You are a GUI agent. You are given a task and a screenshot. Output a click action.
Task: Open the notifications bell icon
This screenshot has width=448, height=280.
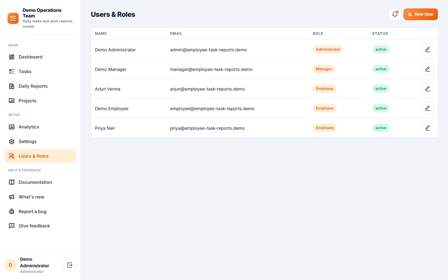[x=395, y=14]
